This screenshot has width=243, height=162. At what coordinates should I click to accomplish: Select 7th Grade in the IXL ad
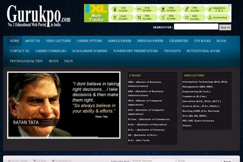pos(194,9)
